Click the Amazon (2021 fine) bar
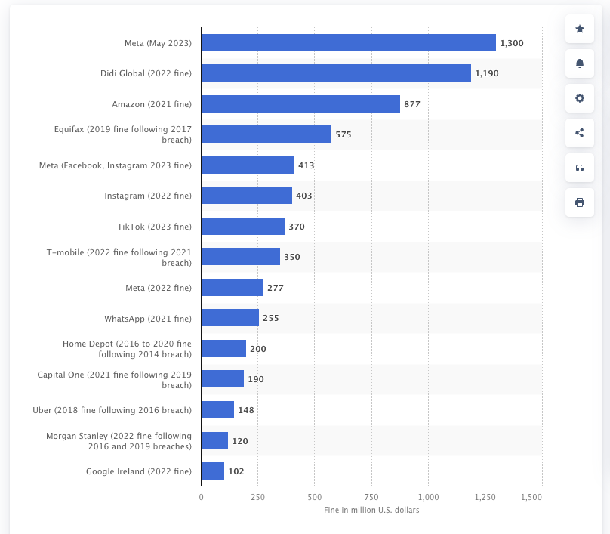The image size is (610, 534). pos(300,104)
